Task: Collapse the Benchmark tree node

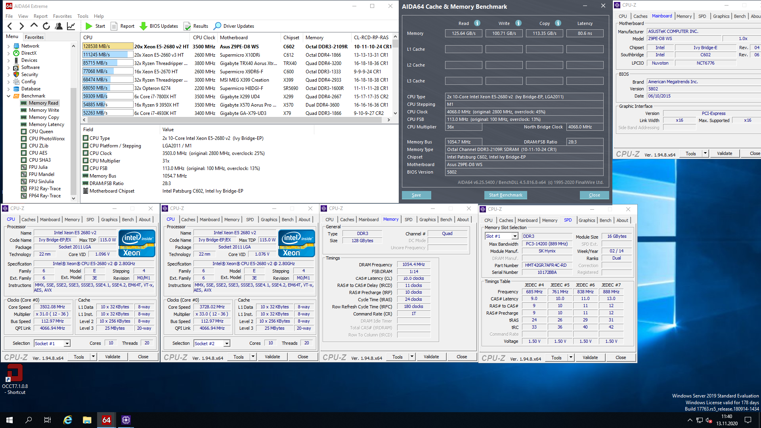Action: point(9,96)
